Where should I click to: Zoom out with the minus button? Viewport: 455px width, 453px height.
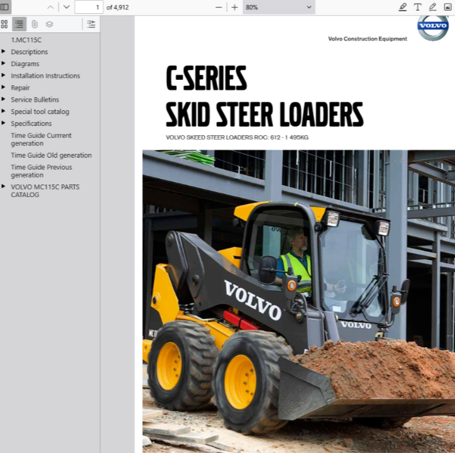pos(219,7)
